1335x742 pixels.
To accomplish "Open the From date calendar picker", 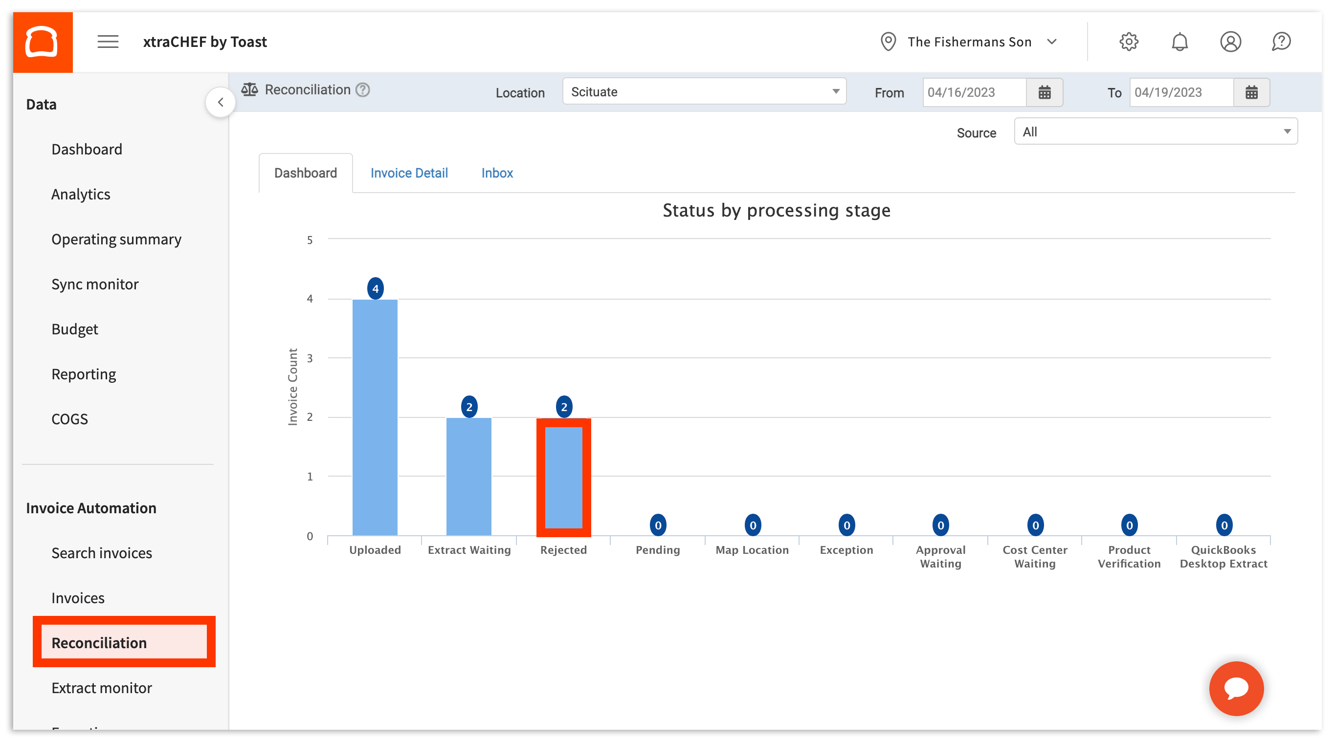I will tap(1044, 93).
